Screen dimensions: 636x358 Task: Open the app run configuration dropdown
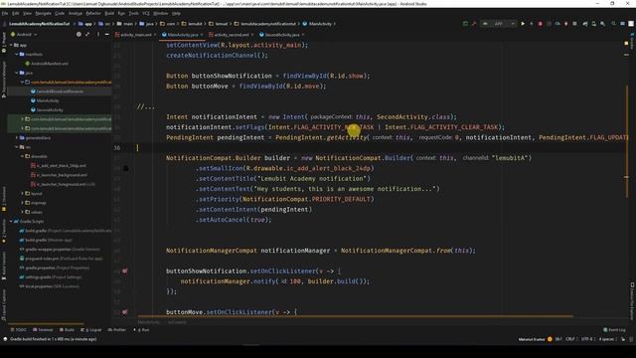tap(498, 24)
